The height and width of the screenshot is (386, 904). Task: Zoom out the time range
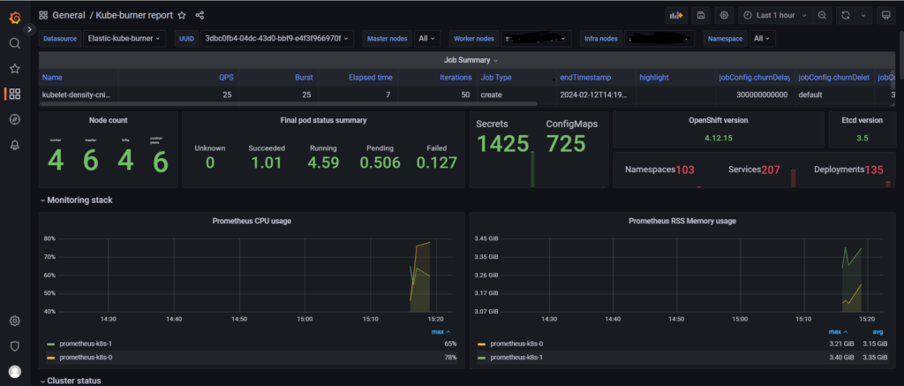click(822, 16)
